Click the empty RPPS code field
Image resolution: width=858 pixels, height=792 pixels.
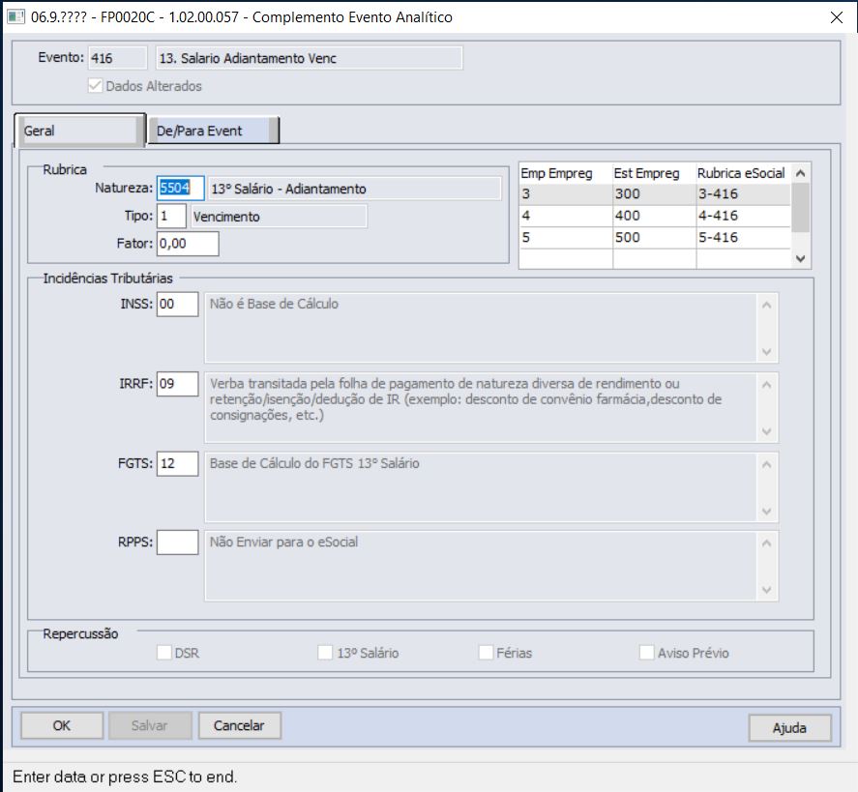click(177, 543)
